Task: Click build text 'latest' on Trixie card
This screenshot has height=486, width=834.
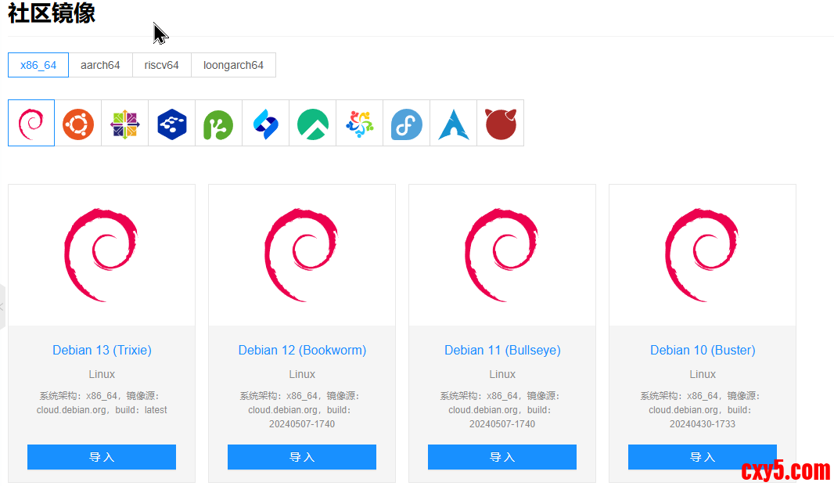Action: coord(156,410)
